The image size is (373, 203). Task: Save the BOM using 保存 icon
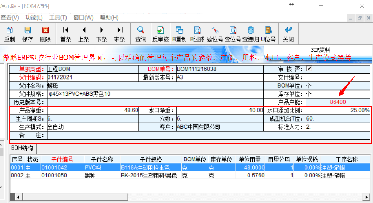pos(27,34)
